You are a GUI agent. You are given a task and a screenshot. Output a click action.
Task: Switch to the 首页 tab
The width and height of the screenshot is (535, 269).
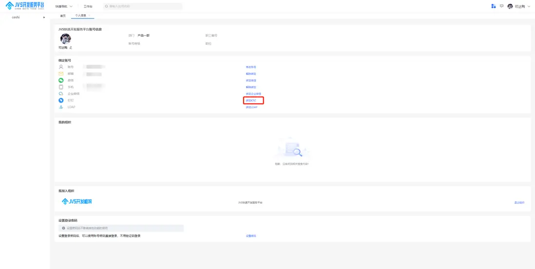click(63, 16)
